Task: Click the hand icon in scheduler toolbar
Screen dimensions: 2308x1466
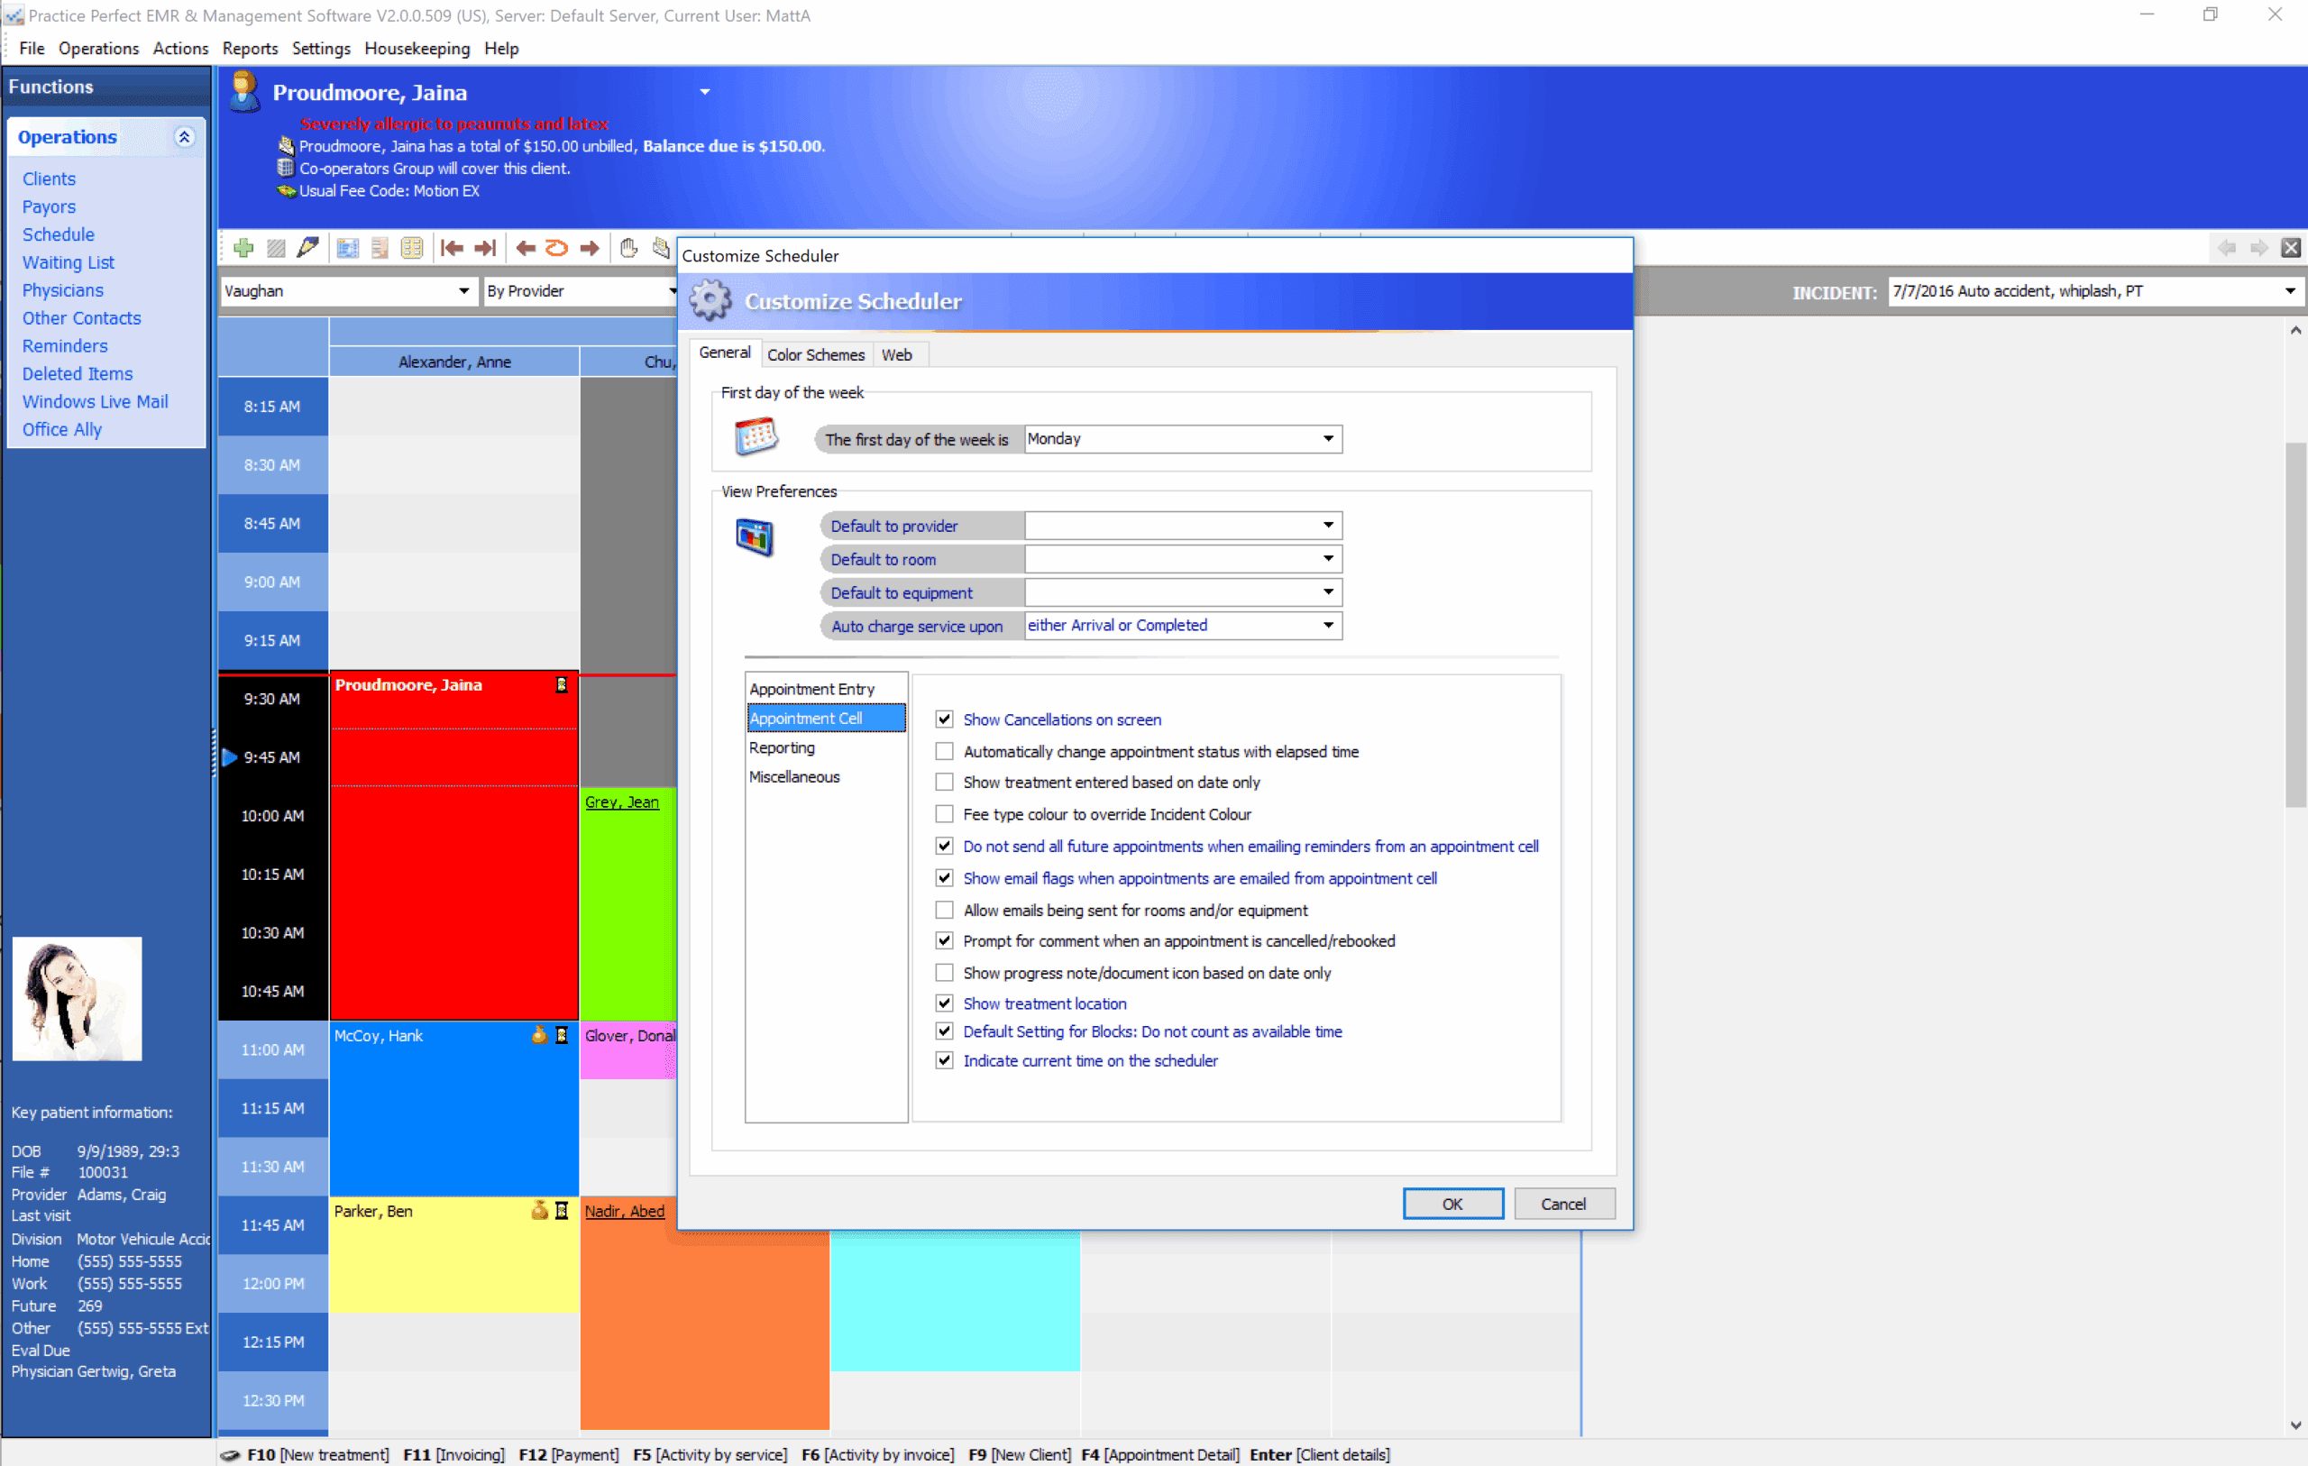Action: [x=627, y=248]
